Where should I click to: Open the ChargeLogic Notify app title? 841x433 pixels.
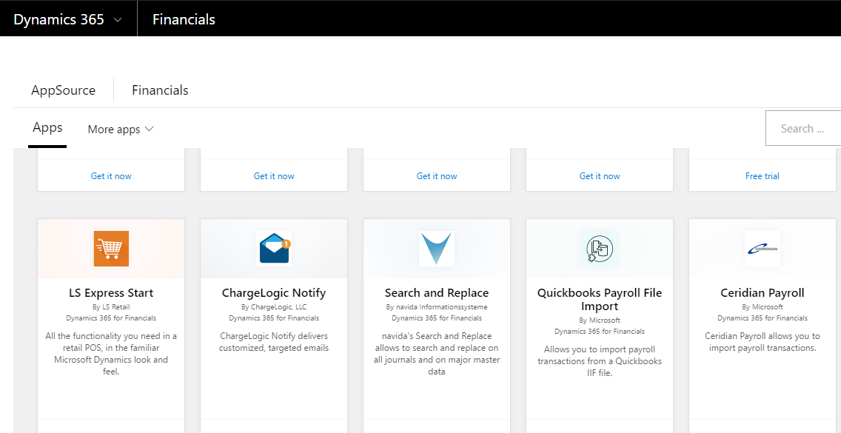(x=274, y=293)
